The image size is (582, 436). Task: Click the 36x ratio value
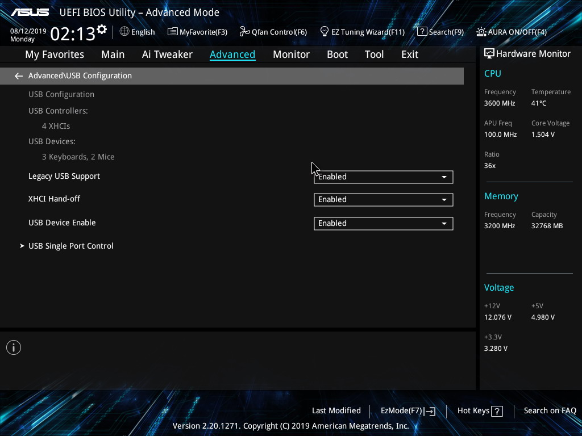pyautogui.click(x=489, y=166)
